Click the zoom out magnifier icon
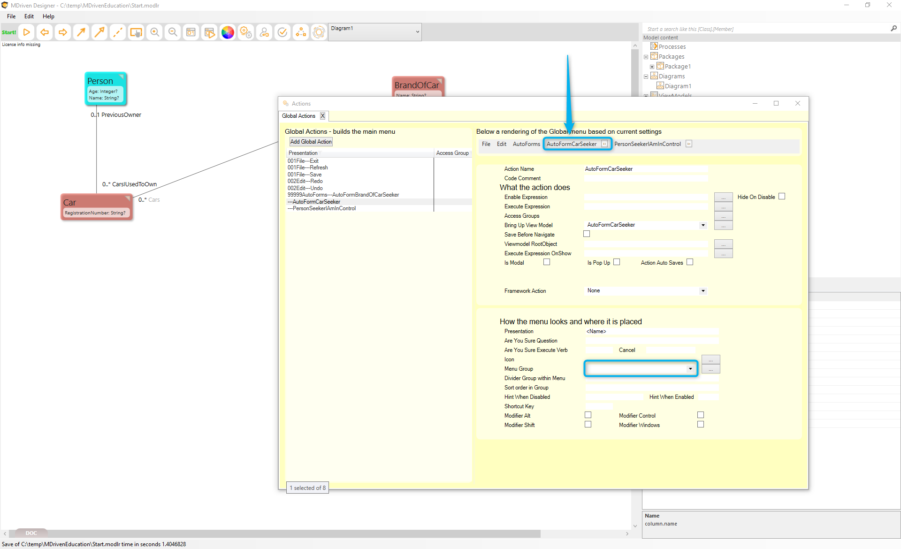 point(173,32)
